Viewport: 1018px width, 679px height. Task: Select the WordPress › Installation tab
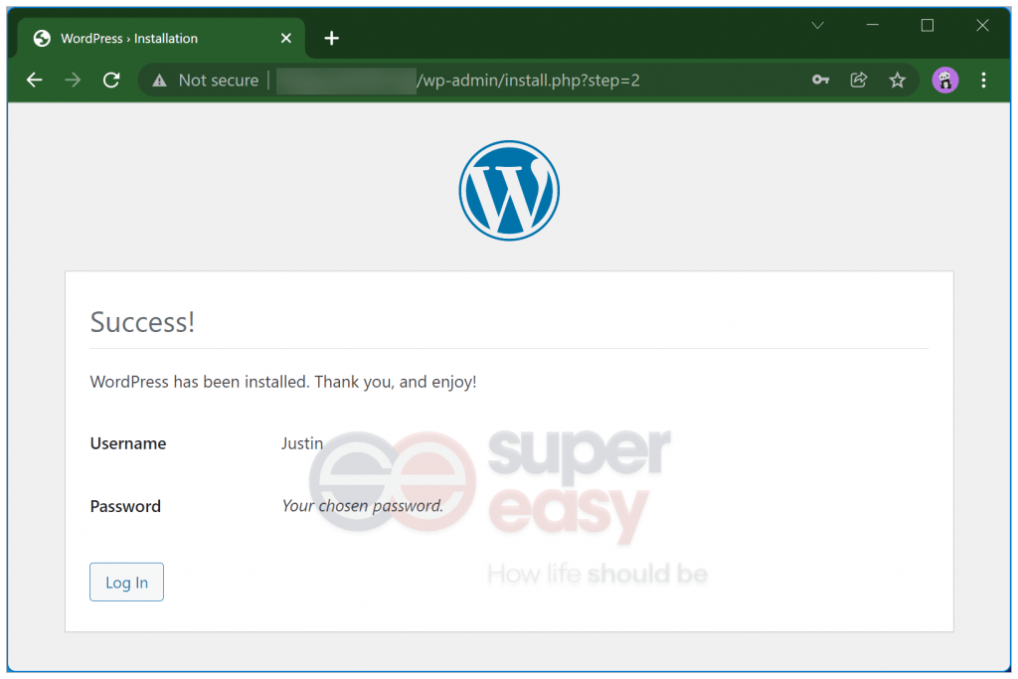pos(161,39)
